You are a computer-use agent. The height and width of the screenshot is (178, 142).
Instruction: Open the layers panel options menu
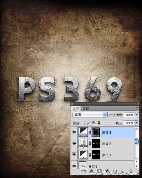136,109
